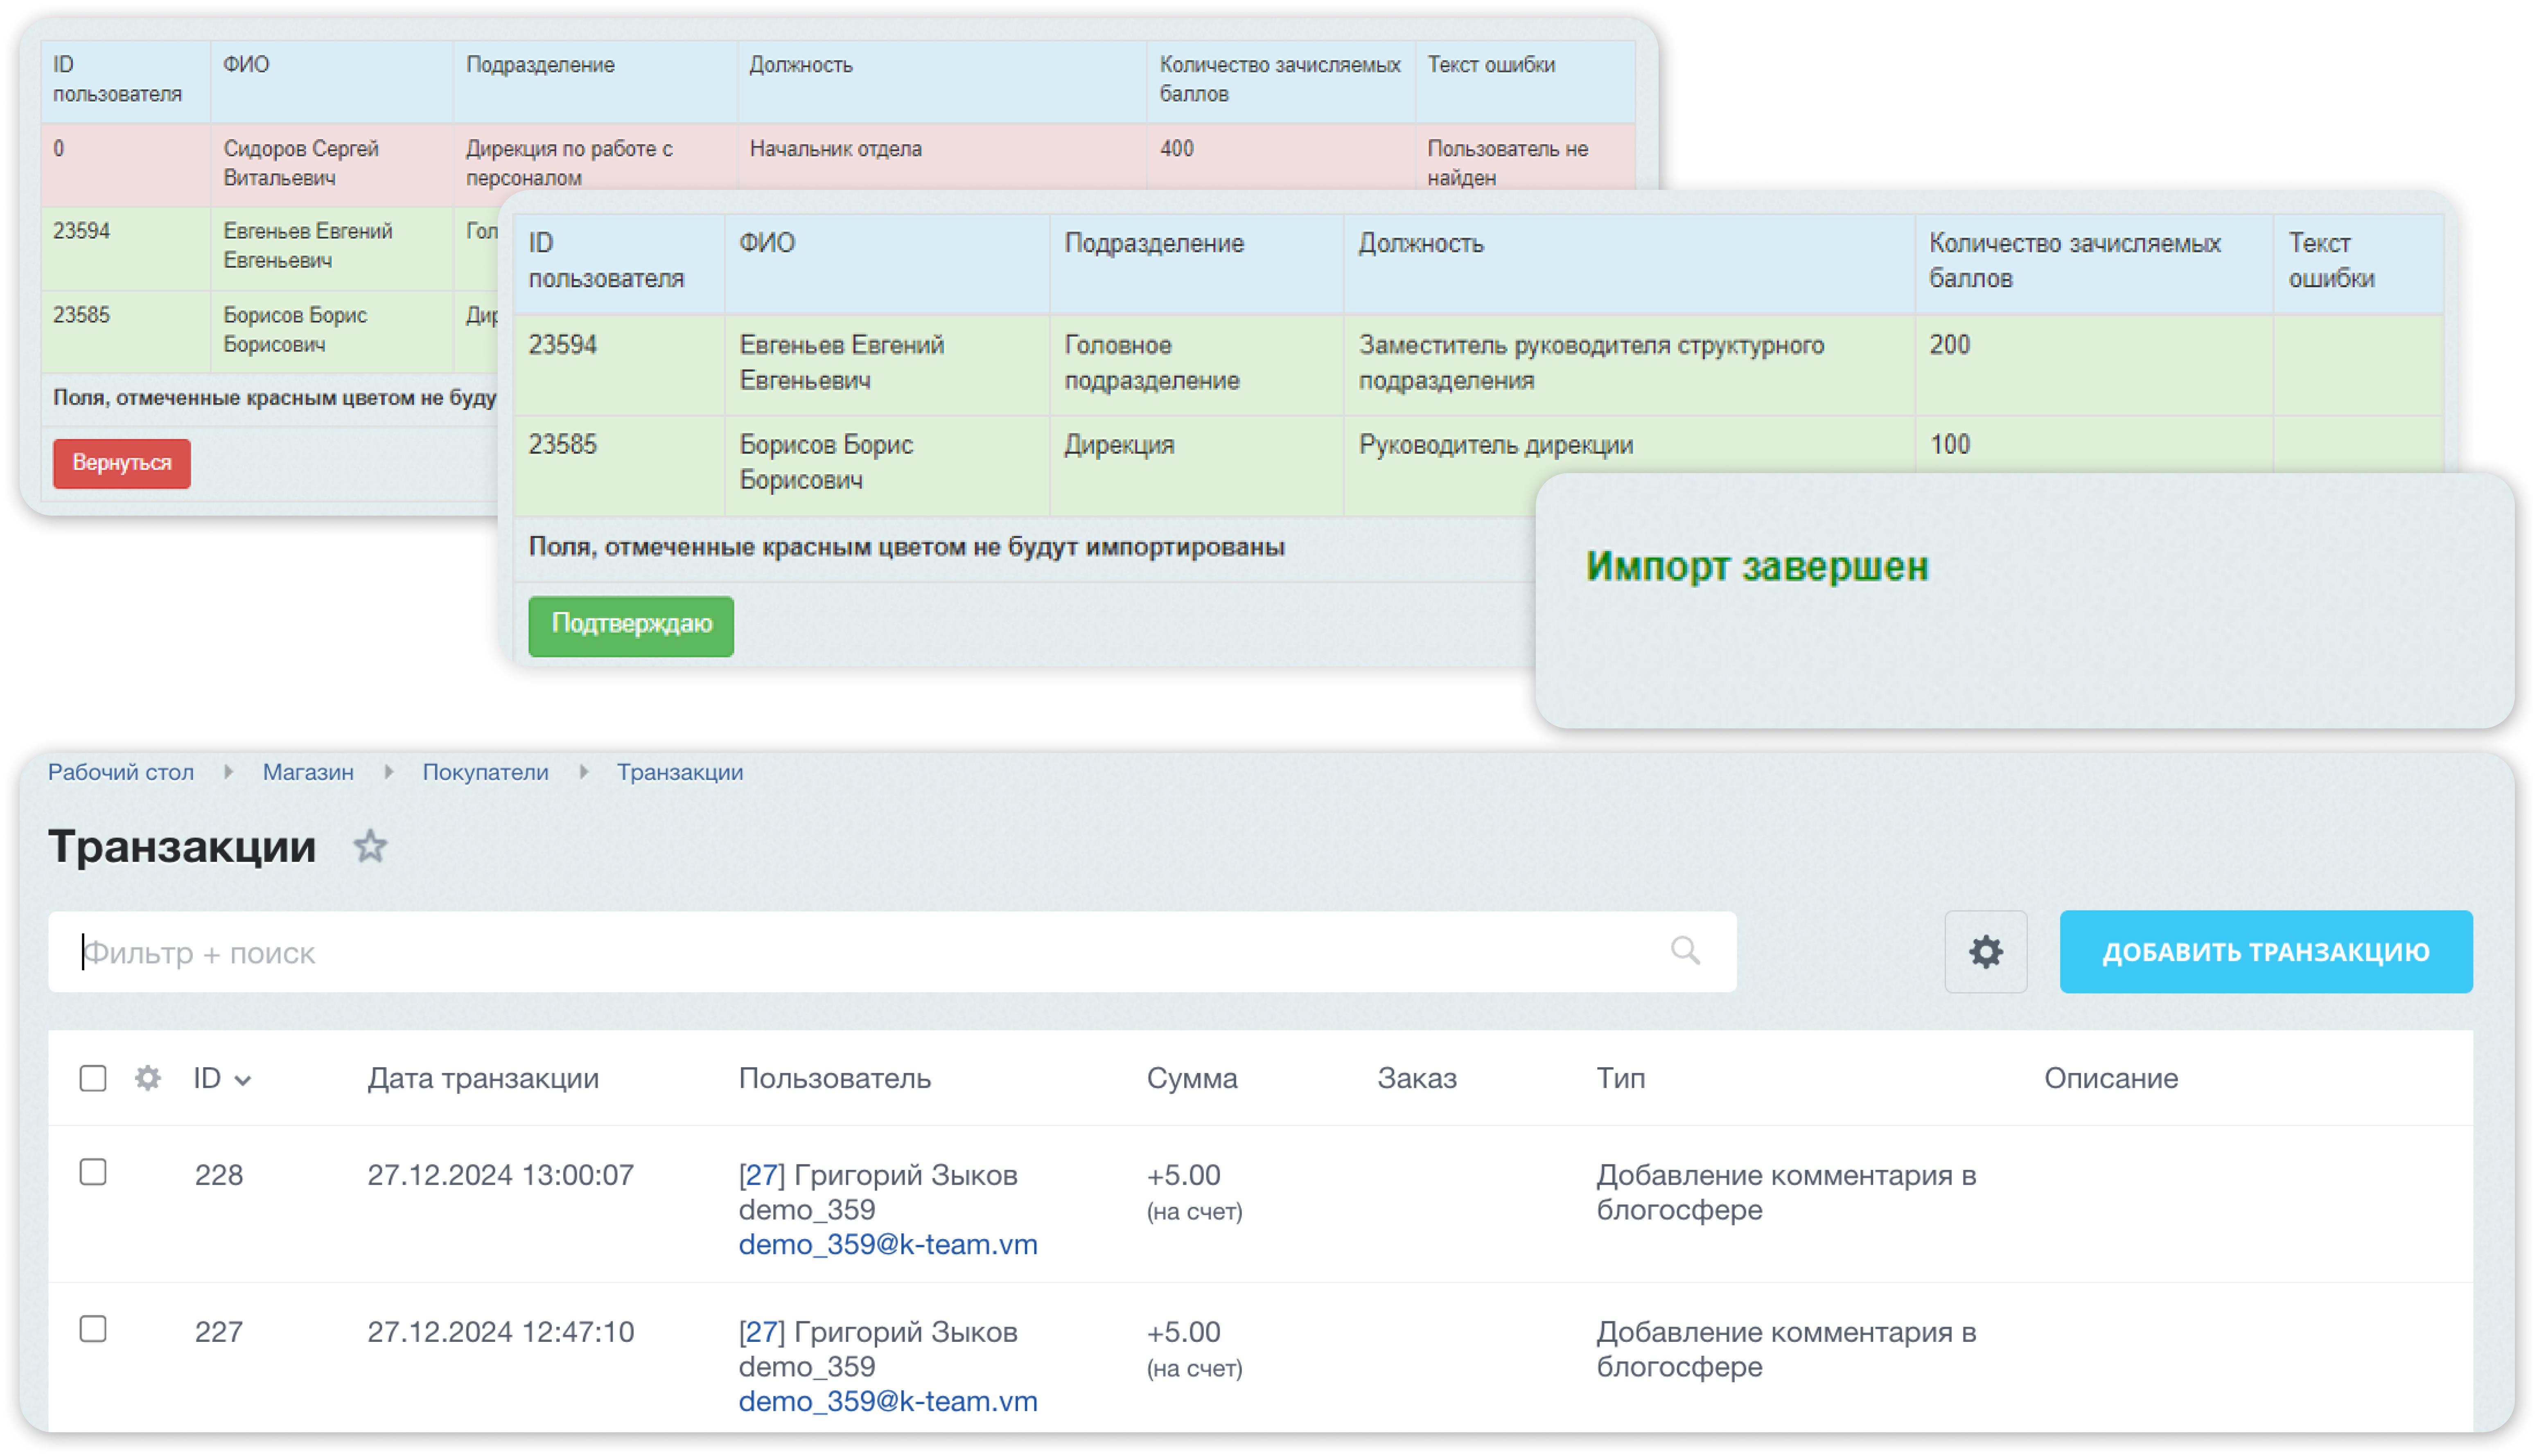Open column settings gear in table header

tap(148, 1078)
